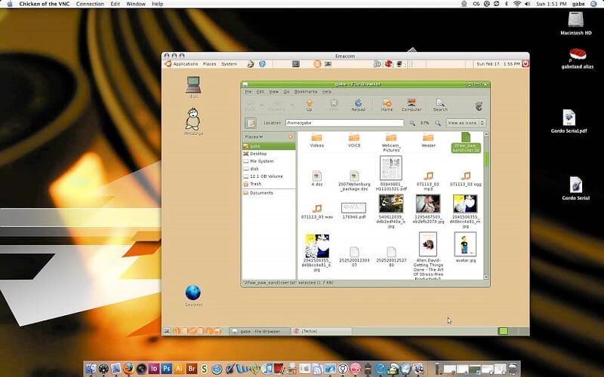The width and height of the screenshot is (604, 377).
Task: Select Allen, David Getting Things Done file
Action: coord(428,256)
